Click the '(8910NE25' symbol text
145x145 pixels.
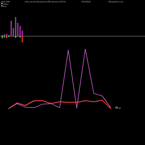pyautogui.click(x=86, y=2)
